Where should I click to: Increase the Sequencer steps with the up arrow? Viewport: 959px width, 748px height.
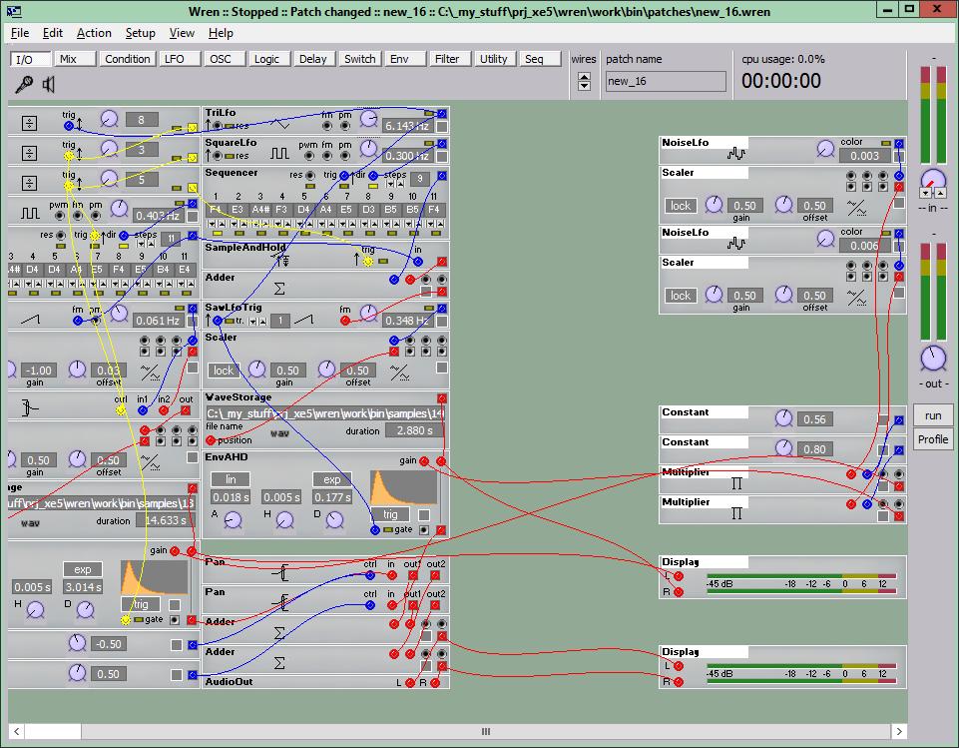(x=399, y=184)
